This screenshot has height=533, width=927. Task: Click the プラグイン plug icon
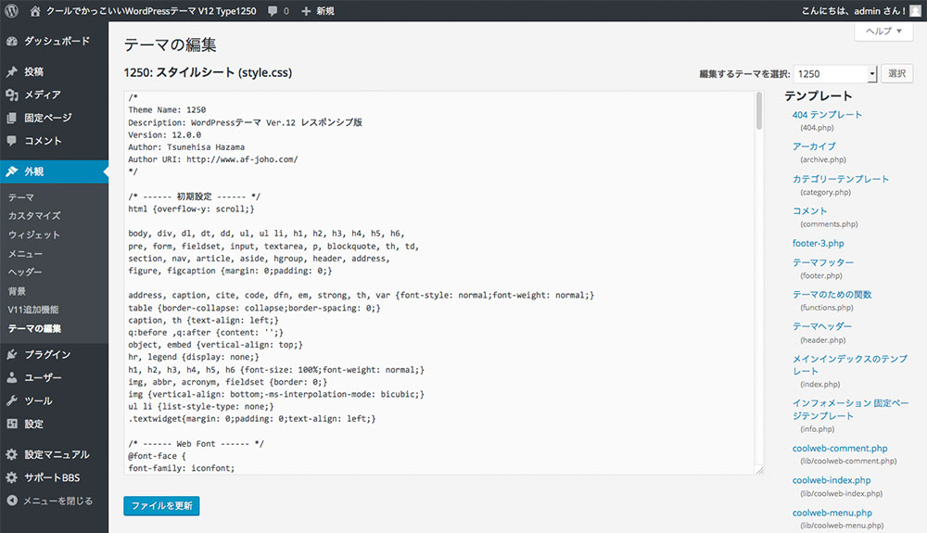point(12,354)
